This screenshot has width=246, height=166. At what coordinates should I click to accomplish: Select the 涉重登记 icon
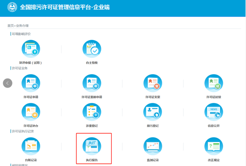click(92, 112)
